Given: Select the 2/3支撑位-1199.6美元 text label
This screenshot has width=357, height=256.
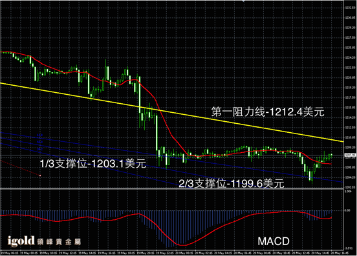Looking at the screenshot, I should click(x=232, y=183).
